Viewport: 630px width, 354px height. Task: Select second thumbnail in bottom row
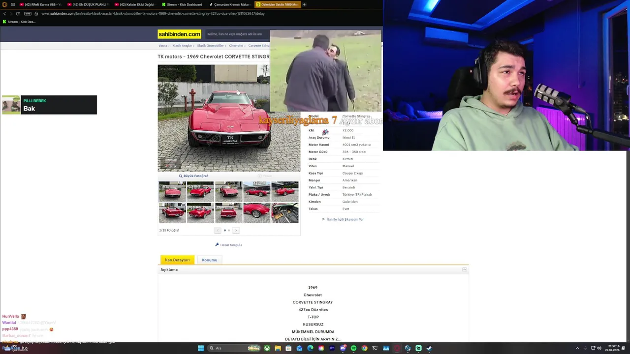200,213
